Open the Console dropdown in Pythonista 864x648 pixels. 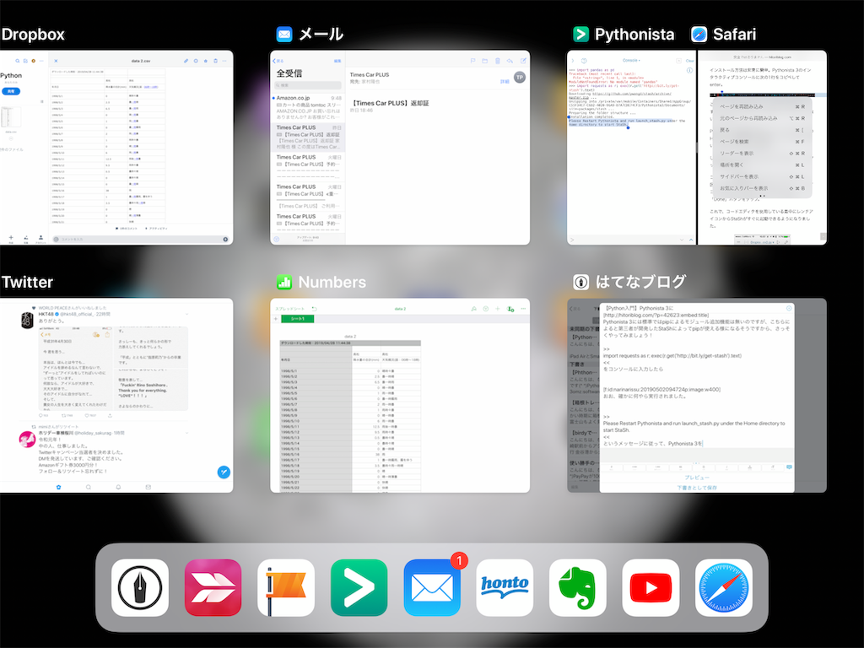tap(631, 61)
